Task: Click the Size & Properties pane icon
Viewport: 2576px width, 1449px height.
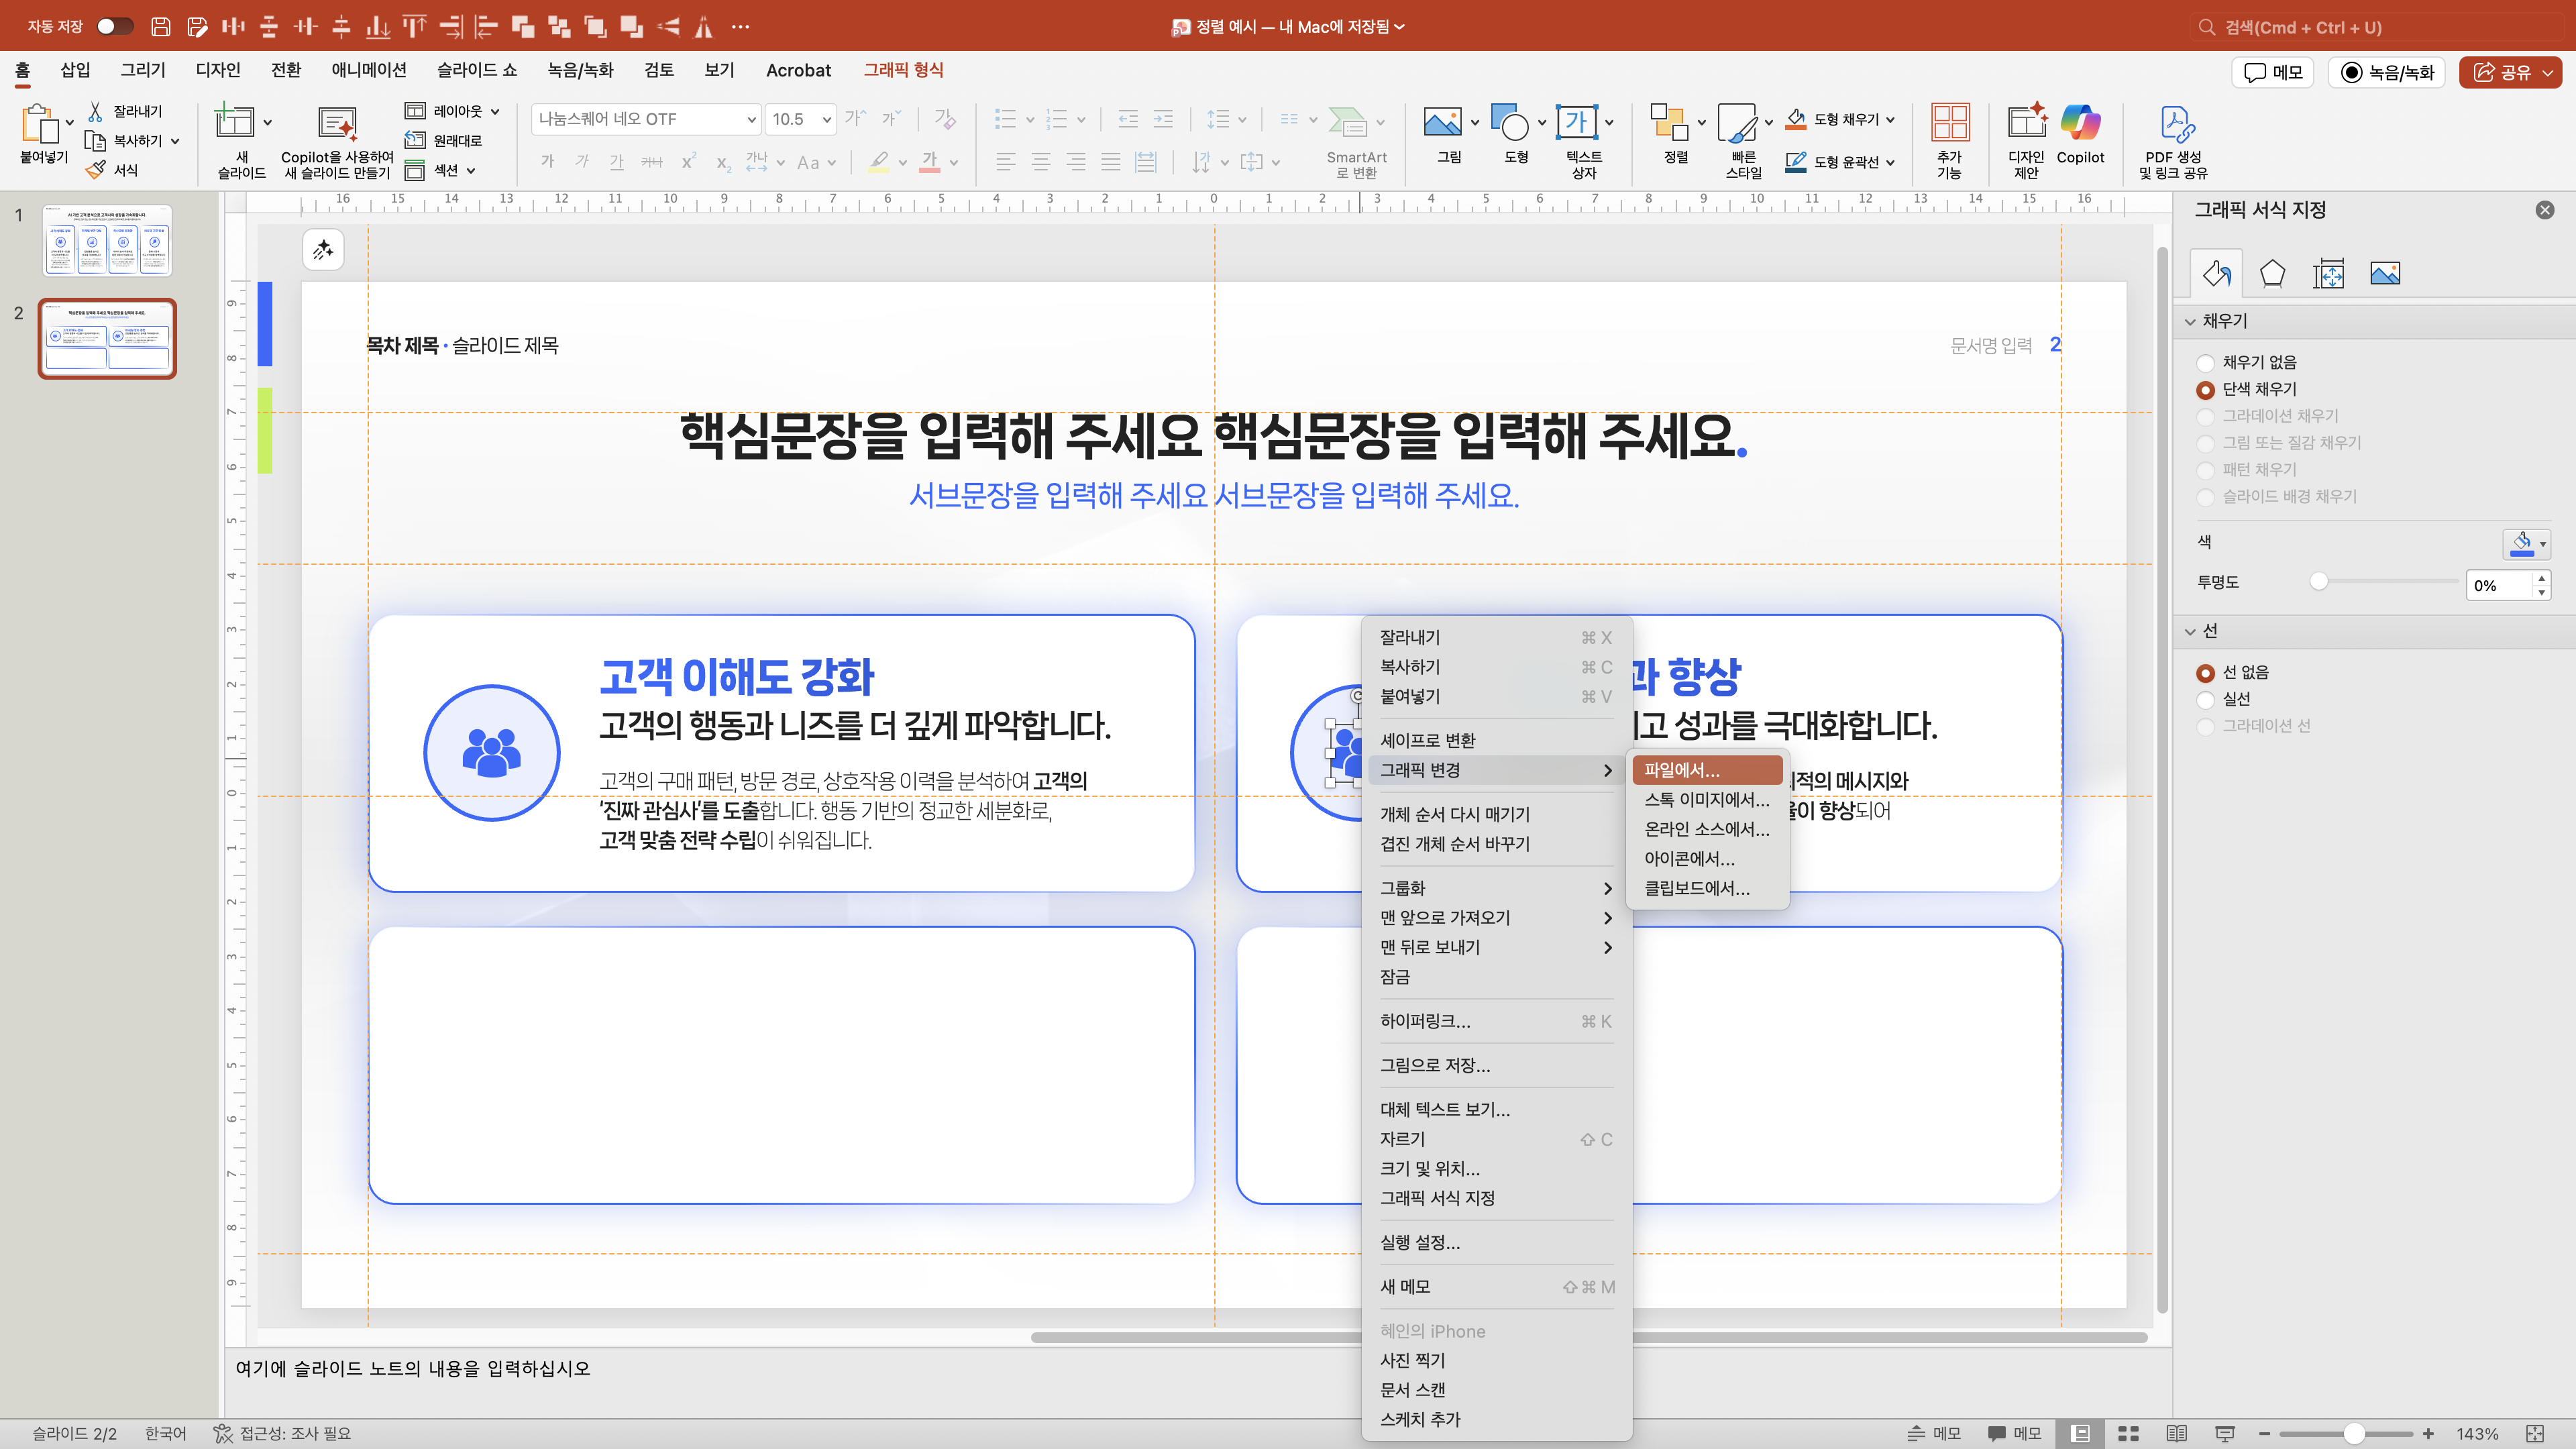Action: tap(2328, 273)
